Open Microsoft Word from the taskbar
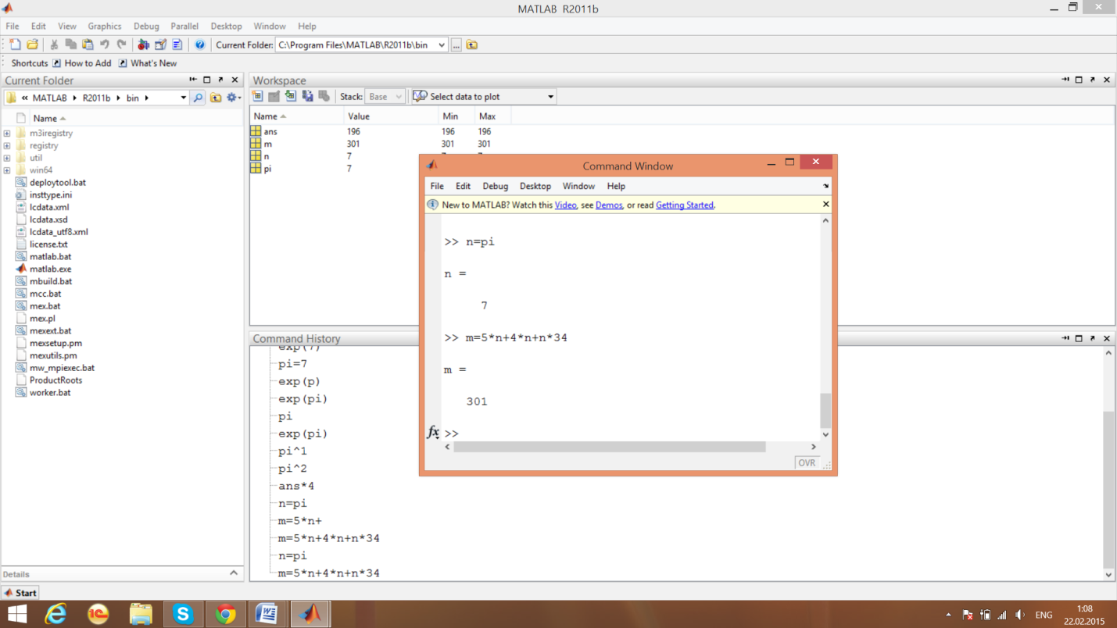Viewport: 1117px width, 628px height. pyautogui.click(x=267, y=614)
